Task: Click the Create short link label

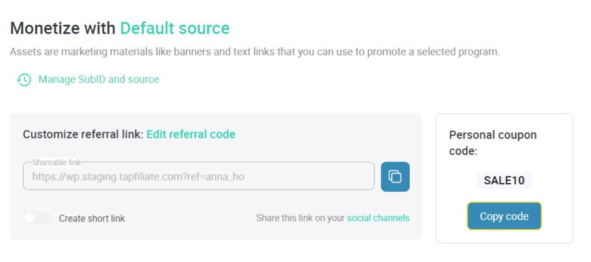Action: click(92, 219)
